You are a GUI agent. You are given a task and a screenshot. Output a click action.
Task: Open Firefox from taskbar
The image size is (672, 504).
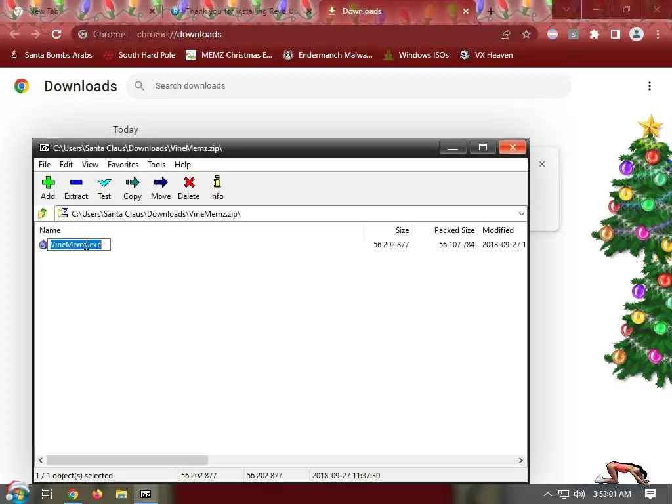[97, 494]
